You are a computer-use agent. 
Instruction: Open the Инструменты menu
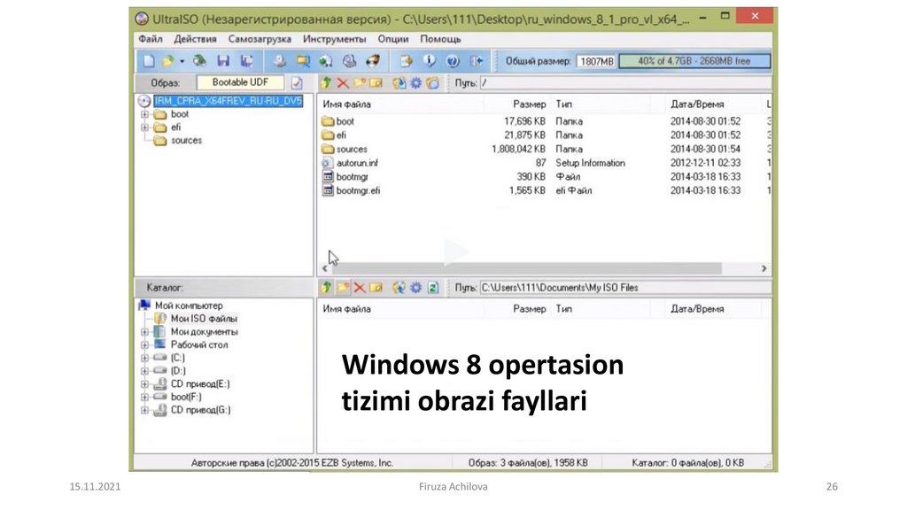click(334, 39)
